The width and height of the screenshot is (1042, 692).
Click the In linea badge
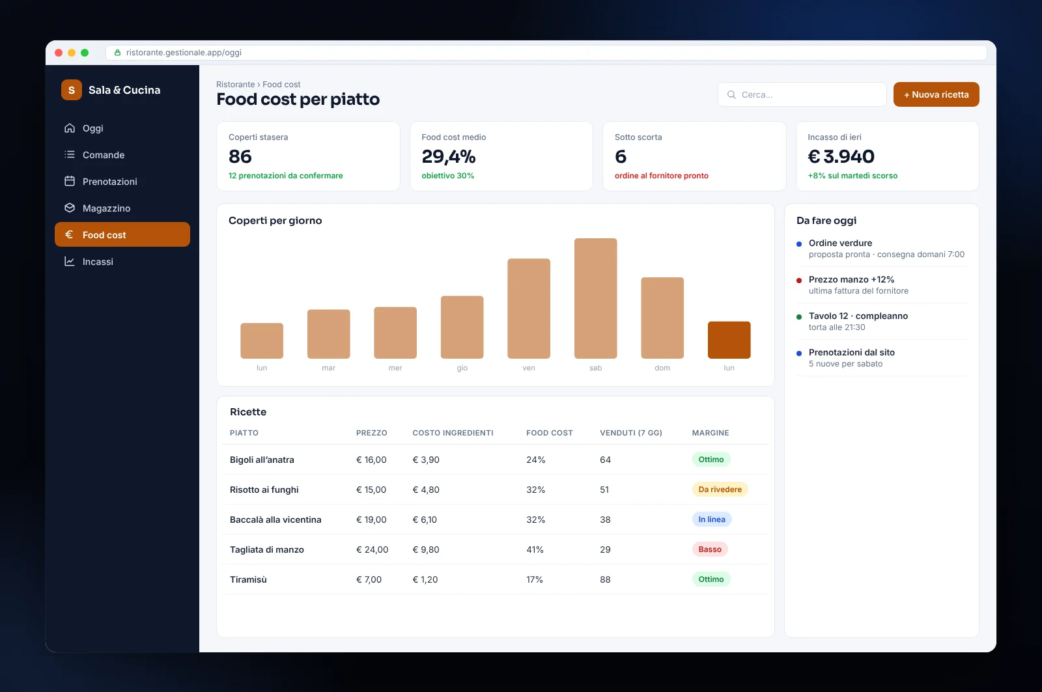pyautogui.click(x=711, y=519)
